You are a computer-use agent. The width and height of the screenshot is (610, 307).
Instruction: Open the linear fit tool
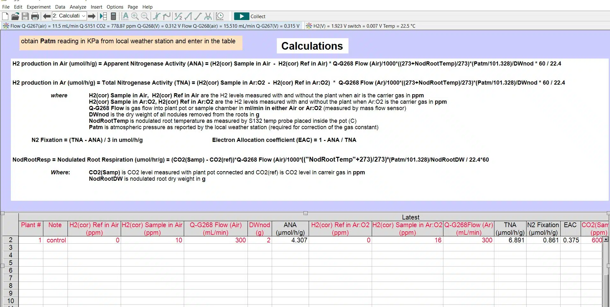point(198,16)
